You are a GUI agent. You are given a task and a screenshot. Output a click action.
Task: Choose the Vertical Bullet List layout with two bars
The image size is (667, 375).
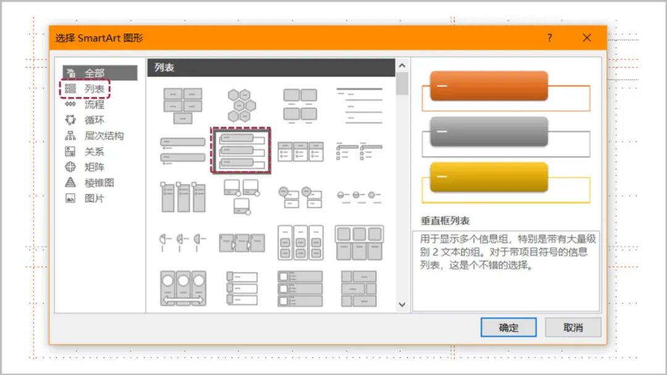click(x=183, y=151)
